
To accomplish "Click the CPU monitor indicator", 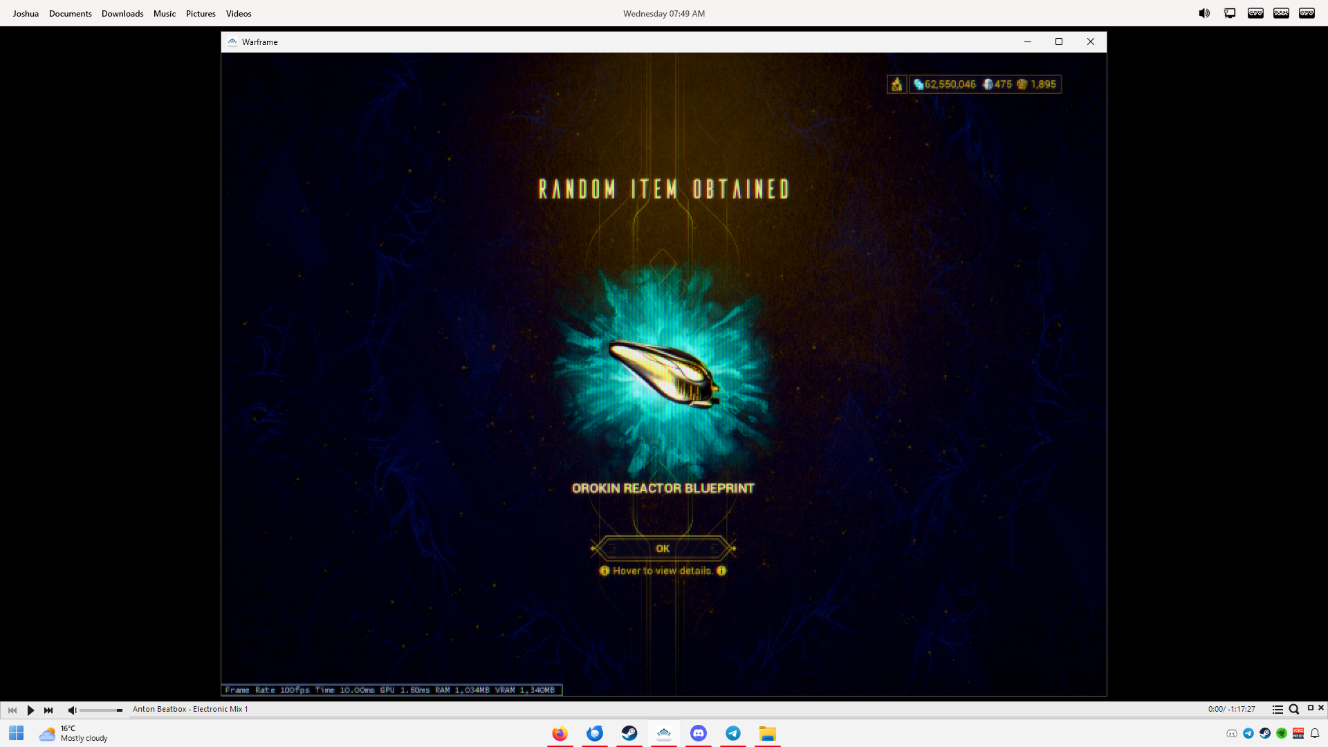I will [1255, 13].
